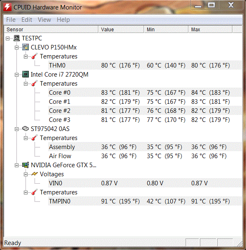246x250 pixels.
Task: Click the Sensor column header
Action: point(51,30)
